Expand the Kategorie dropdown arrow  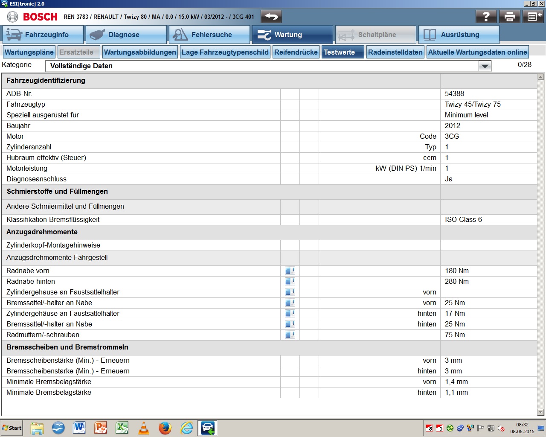pos(485,66)
